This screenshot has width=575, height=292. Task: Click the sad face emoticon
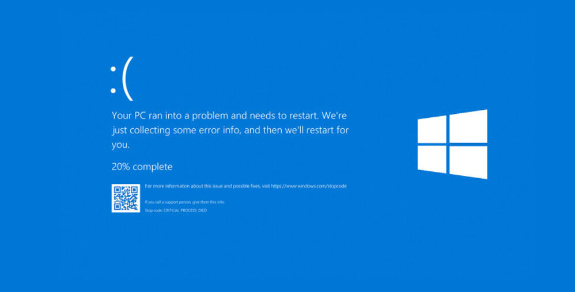tap(122, 79)
